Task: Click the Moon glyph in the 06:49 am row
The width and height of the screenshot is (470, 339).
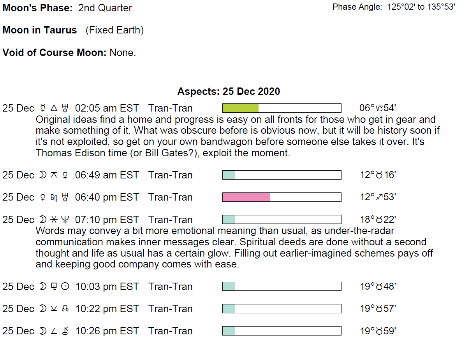Action: coord(42,175)
